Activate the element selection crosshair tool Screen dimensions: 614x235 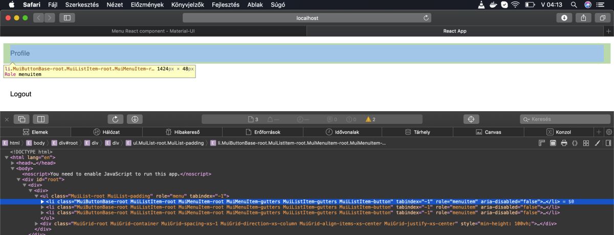pos(471,119)
